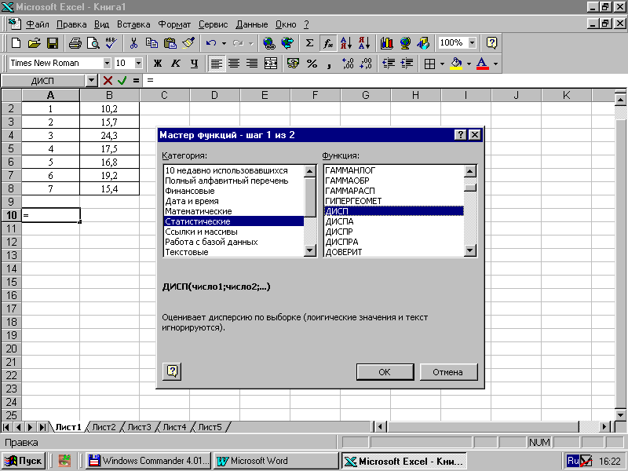Open the Вставка menu
Image resolution: width=628 pixels, height=471 pixels.
pyautogui.click(x=133, y=24)
